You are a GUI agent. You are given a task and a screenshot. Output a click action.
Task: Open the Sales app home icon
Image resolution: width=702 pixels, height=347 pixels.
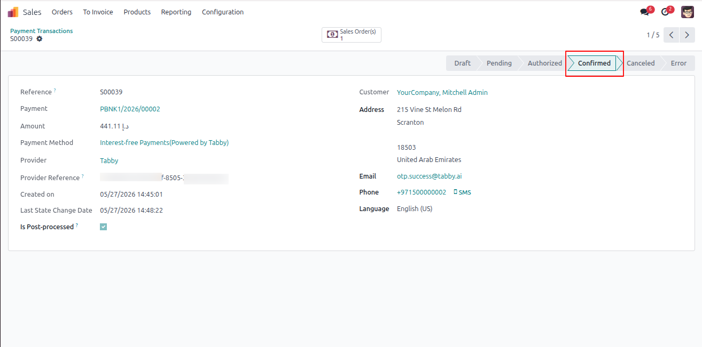click(13, 12)
